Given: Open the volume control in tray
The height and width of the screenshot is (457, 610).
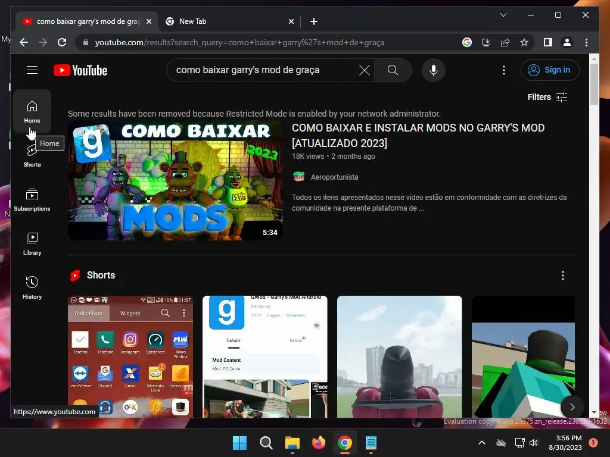Looking at the screenshot, I should click(x=533, y=443).
